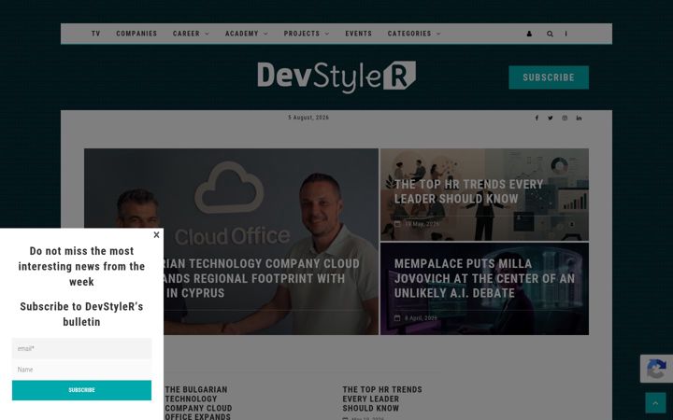Click the header Subscribe button
Image resolution: width=673 pixels, height=420 pixels.
pyautogui.click(x=549, y=77)
